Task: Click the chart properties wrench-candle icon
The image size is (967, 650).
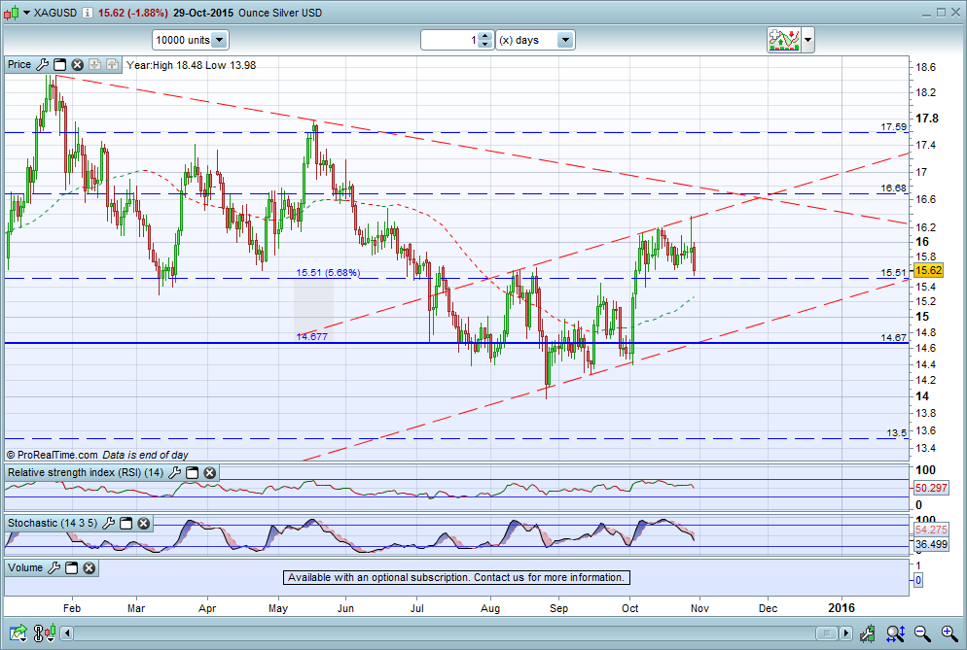Action: [x=868, y=633]
